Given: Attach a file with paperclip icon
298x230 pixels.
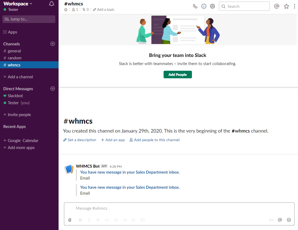Looking at the screenshot, I should (x=70, y=220).
